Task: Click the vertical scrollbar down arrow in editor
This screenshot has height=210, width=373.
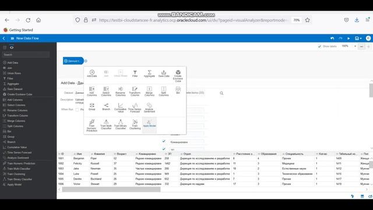Action: pyautogui.click(x=371, y=148)
